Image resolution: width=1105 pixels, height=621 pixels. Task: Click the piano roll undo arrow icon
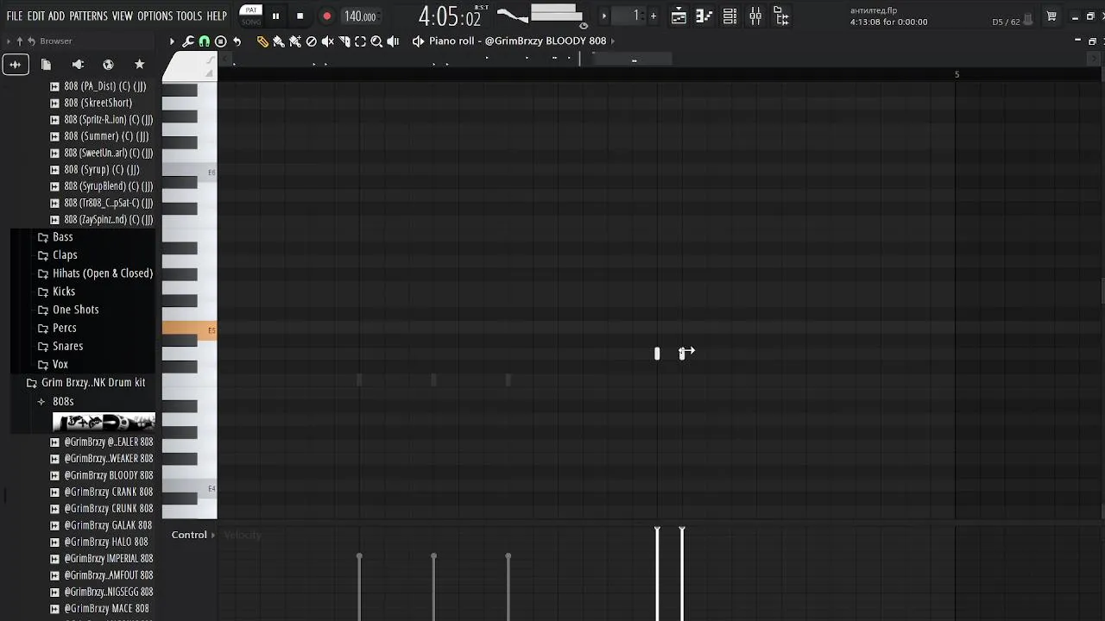(237, 41)
